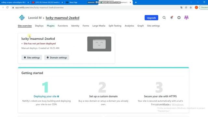Open the Analytics tab
Viewport: 208px width, 117px height.
click(129, 26)
